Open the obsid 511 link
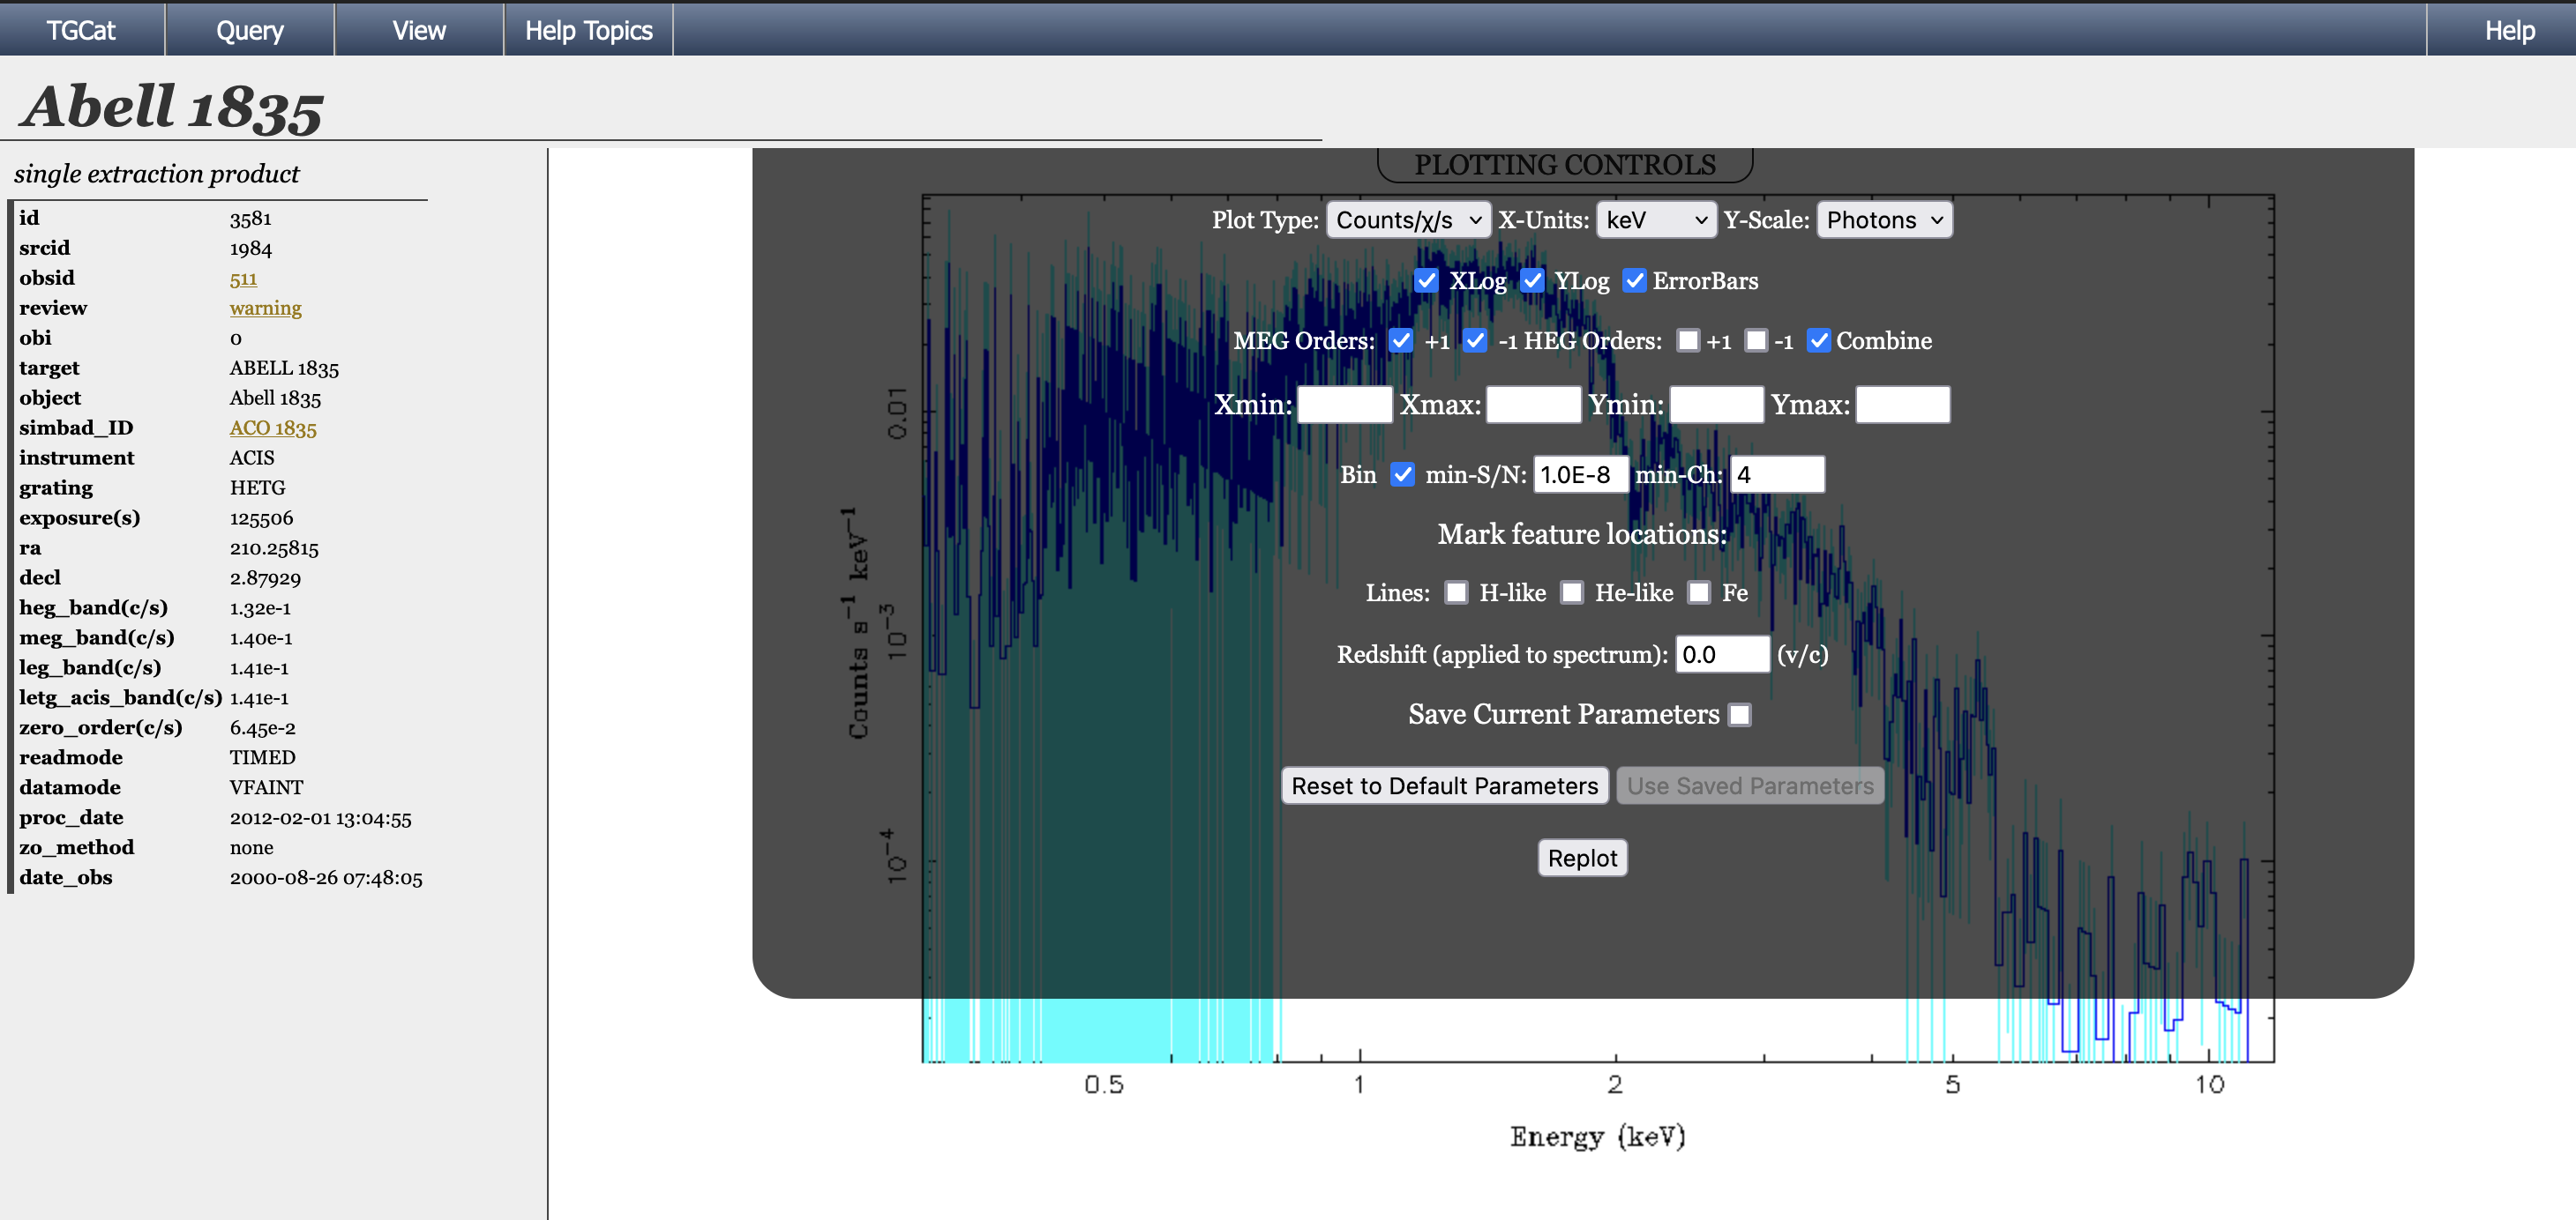The width and height of the screenshot is (2576, 1220). (243, 279)
